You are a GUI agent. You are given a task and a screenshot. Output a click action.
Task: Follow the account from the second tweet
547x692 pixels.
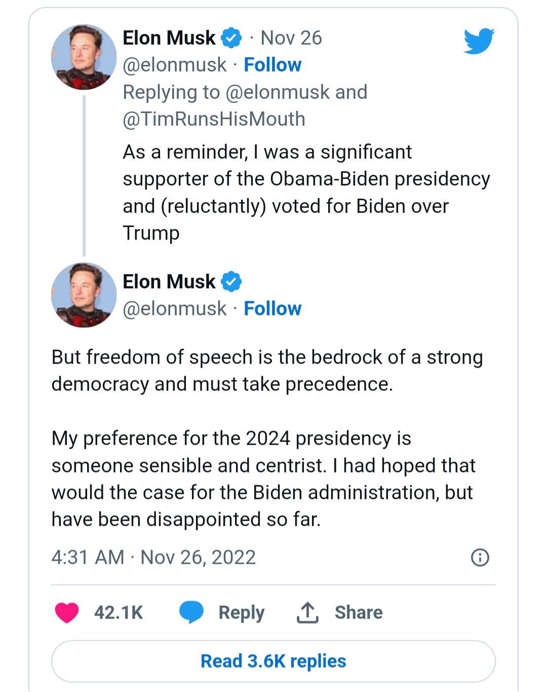pyautogui.click(x=272, y=309)
